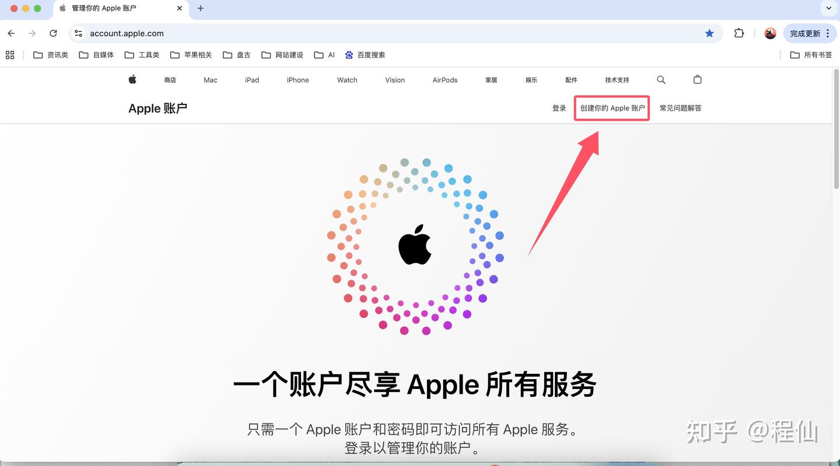Image resolution: width=840 pixels, height=466 pixels.
Task: Close the 管理你的 Apple 账户 tab
Action: pos(180,8)
